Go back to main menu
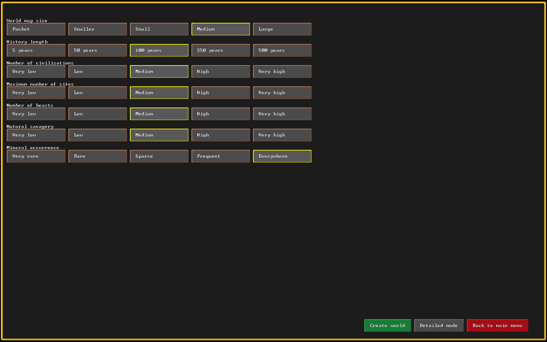547x342 pixels. (x=497, y=326)
